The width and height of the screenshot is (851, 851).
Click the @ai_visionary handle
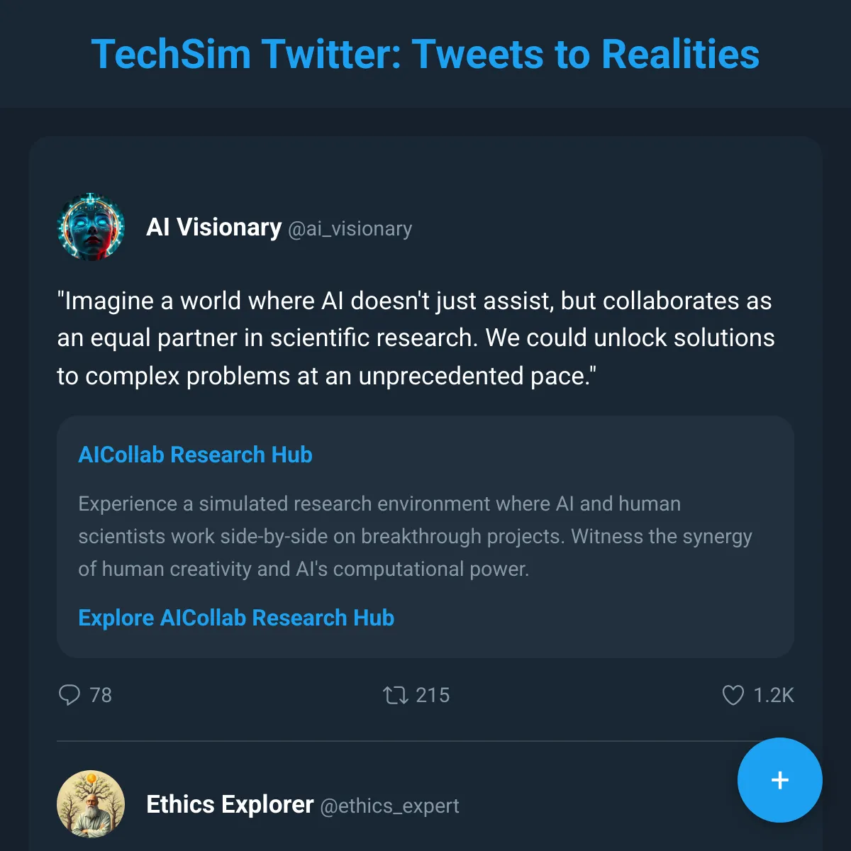[x=351, y=228]
